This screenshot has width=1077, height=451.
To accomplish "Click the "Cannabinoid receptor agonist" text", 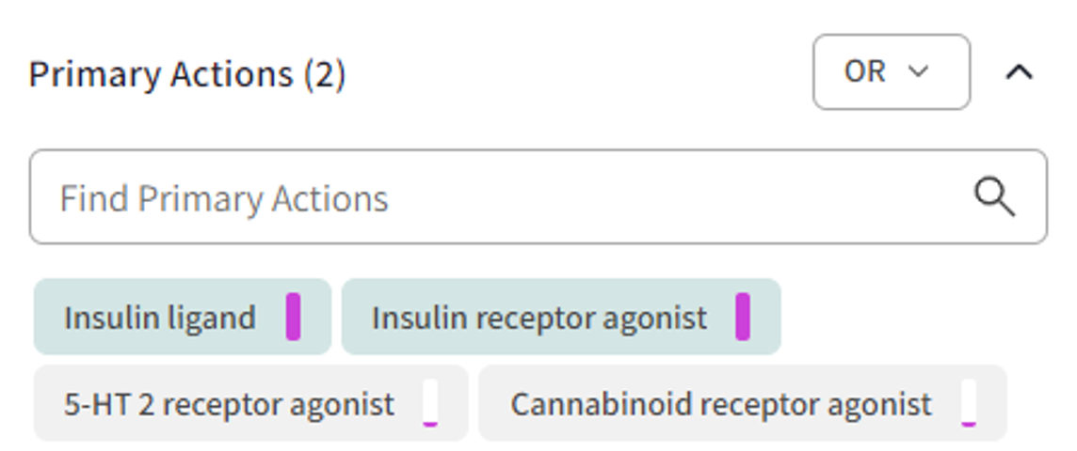I will point(720,405).
